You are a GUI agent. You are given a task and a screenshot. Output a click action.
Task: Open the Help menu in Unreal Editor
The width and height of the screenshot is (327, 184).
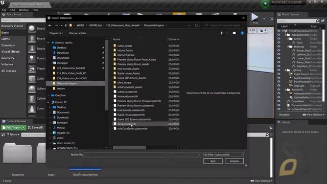pos(35,10)
